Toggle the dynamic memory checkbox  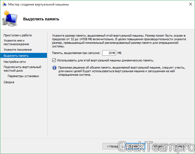pos(54,60)
